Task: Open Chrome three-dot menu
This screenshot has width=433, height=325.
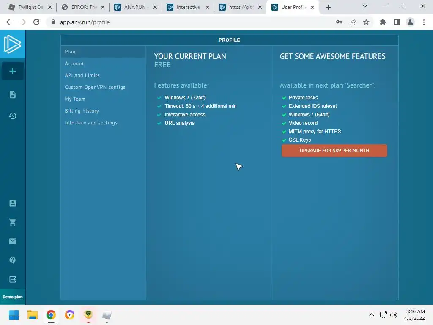Action: [x=424, y=22]
